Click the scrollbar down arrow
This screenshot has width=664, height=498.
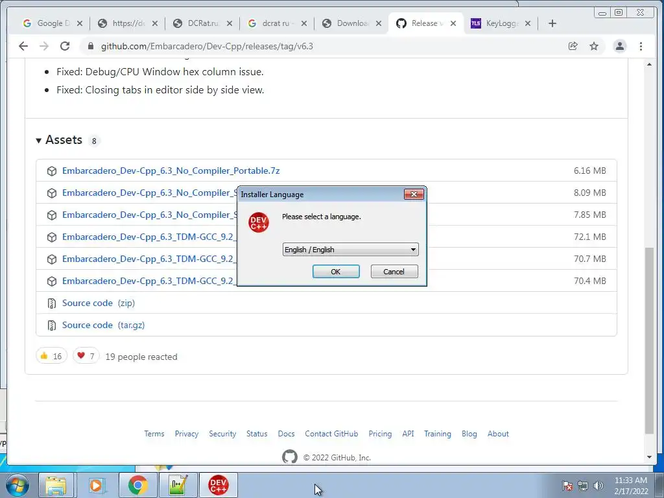[x=649, y=457]
